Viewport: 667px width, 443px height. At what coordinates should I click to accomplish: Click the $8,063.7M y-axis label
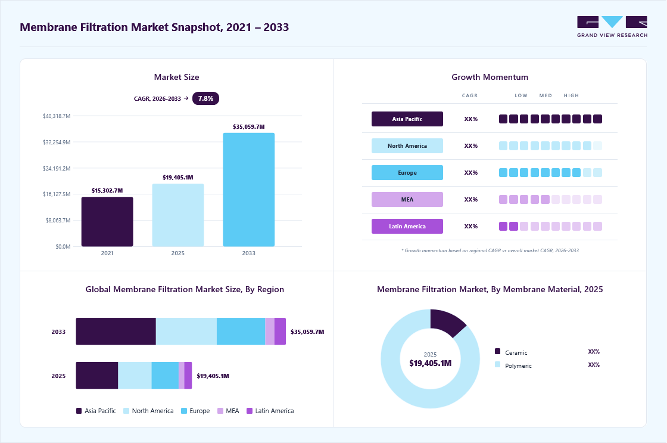(58, 220)
